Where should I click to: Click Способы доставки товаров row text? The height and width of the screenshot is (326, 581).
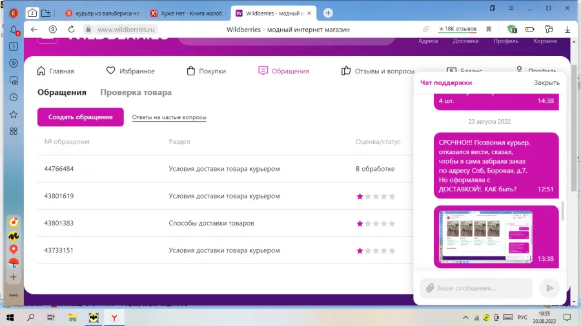point(211,224)
